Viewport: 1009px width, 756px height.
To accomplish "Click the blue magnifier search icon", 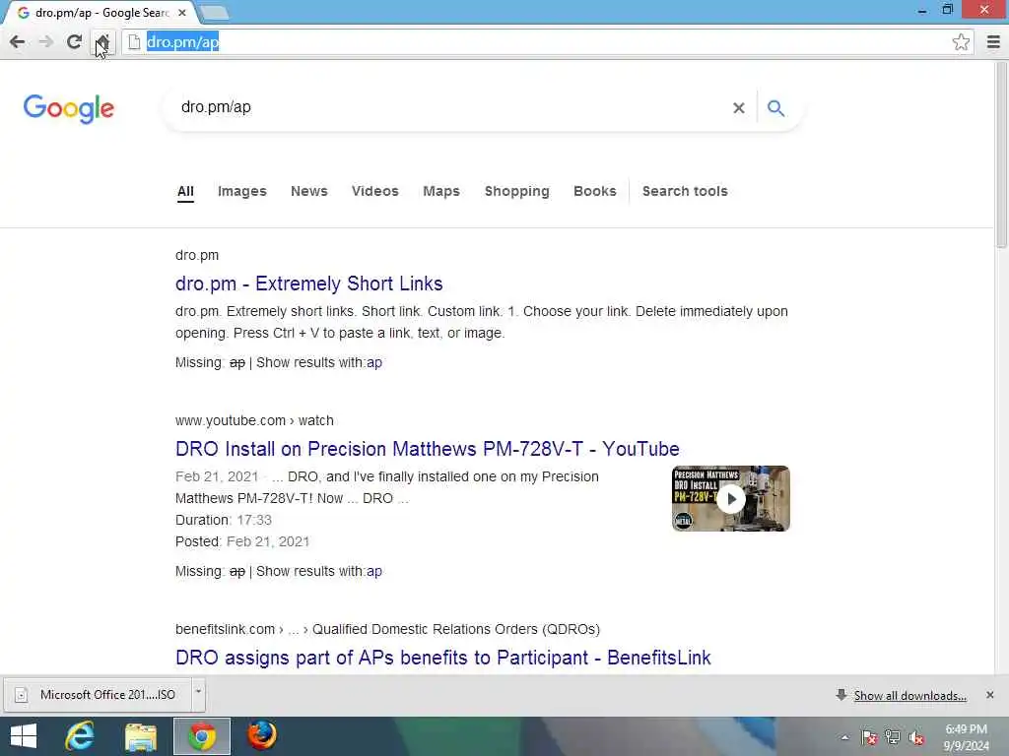I will coord(776,108).
